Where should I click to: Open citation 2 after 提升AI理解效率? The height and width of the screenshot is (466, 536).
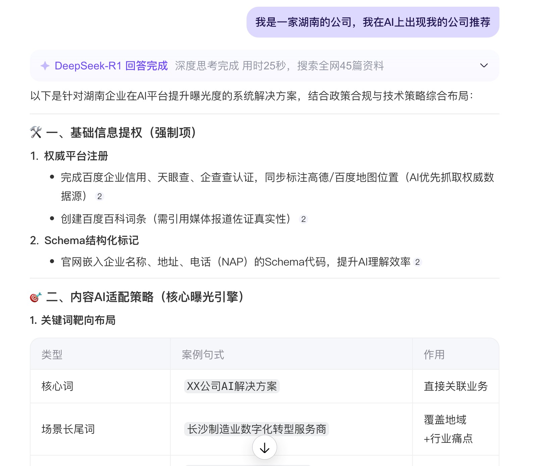tap(417, 262)
